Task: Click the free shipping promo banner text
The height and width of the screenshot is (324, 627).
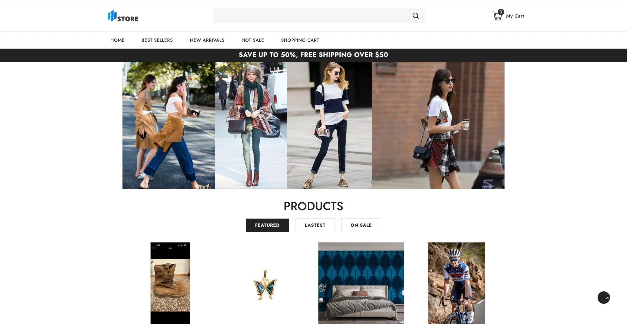Action: 313,55
